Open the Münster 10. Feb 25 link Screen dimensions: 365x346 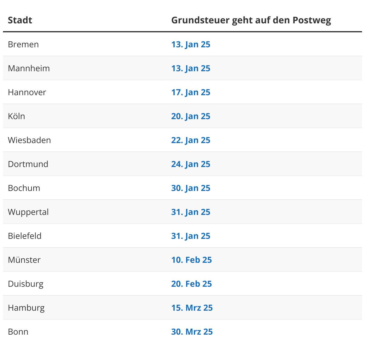[191, 260]
